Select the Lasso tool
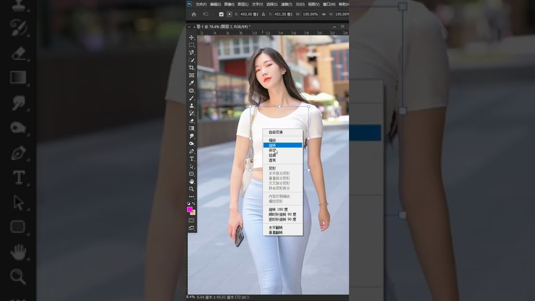This screenshot has width=535, height=301. [x=191, y=53]
